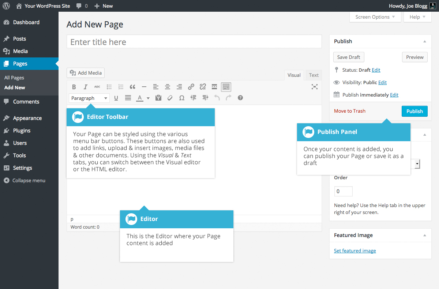This screenshot has width=439, height=289.
Task: Insert a numbered list
Action: 121,87
